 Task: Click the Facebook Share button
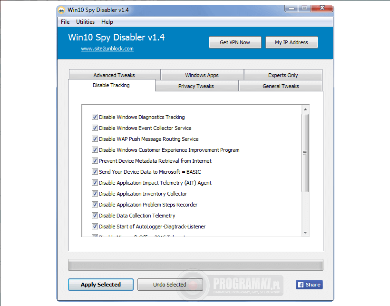[309, 285]
